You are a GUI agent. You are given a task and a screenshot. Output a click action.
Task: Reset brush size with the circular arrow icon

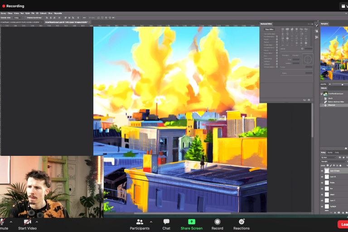tap(302, 48)
